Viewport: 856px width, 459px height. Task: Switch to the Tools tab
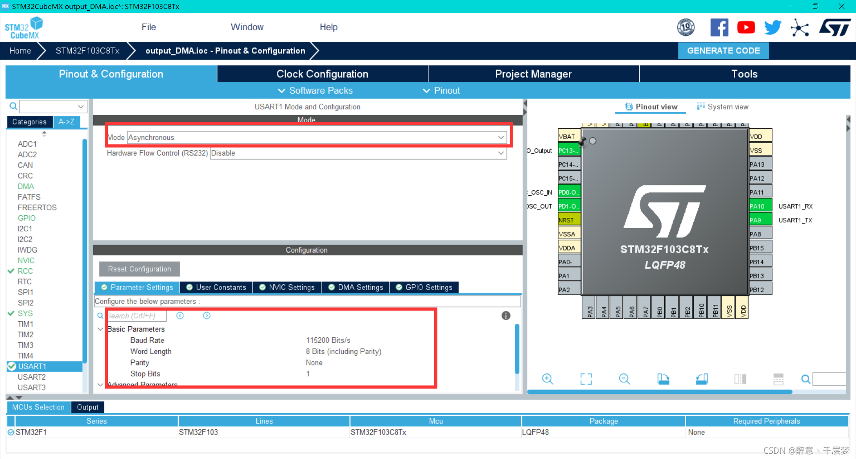pos(745,74)
